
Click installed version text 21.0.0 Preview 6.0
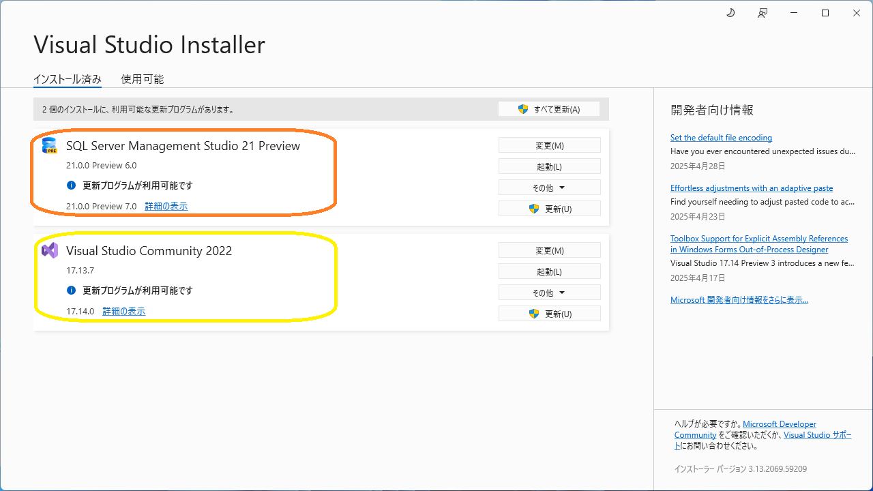[101, 165]
